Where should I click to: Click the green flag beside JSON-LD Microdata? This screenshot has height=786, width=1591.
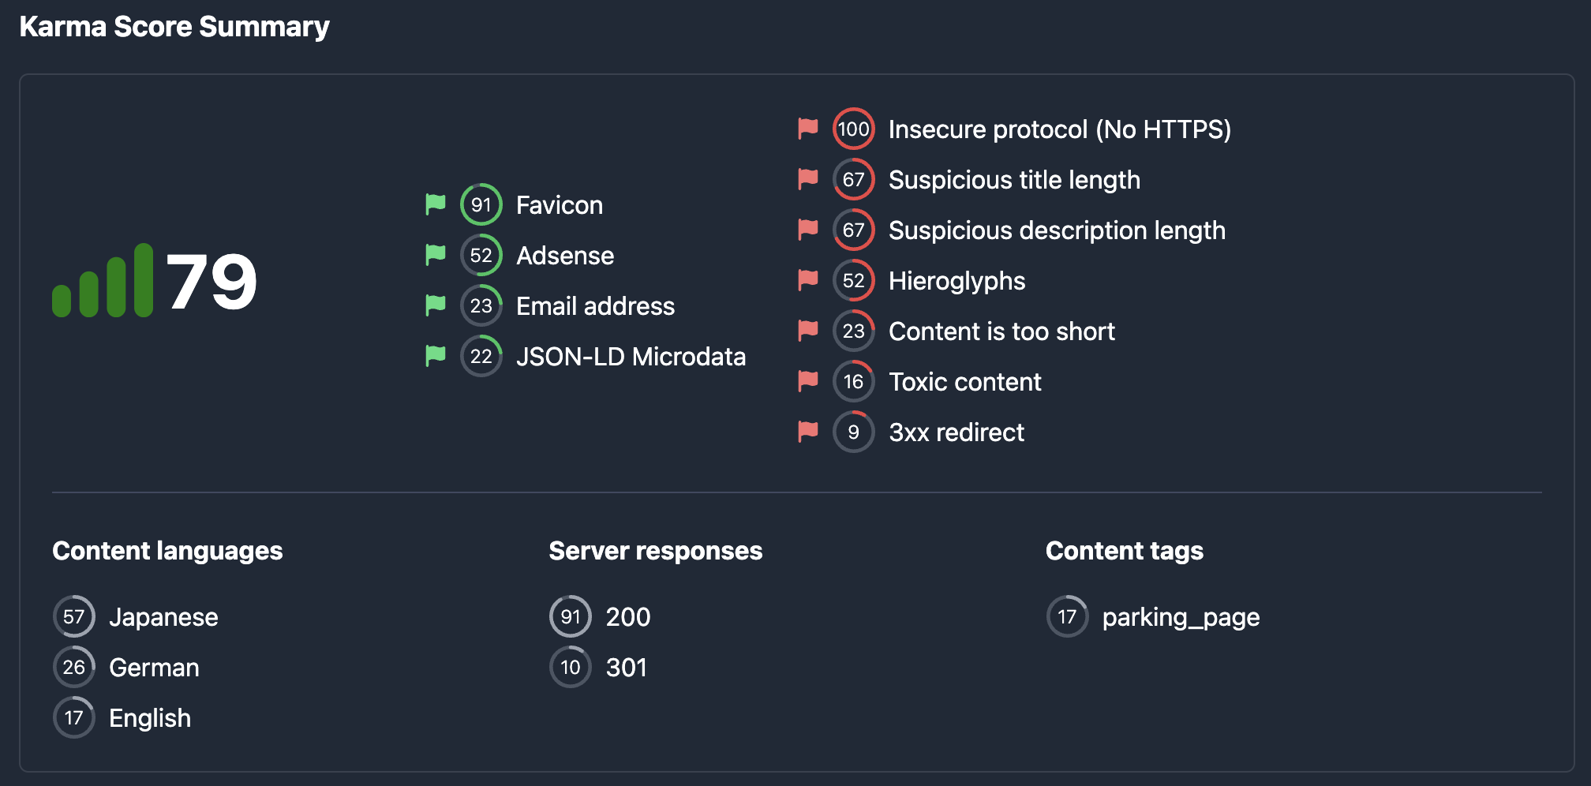pyautogui.click(x=436, y=356)
